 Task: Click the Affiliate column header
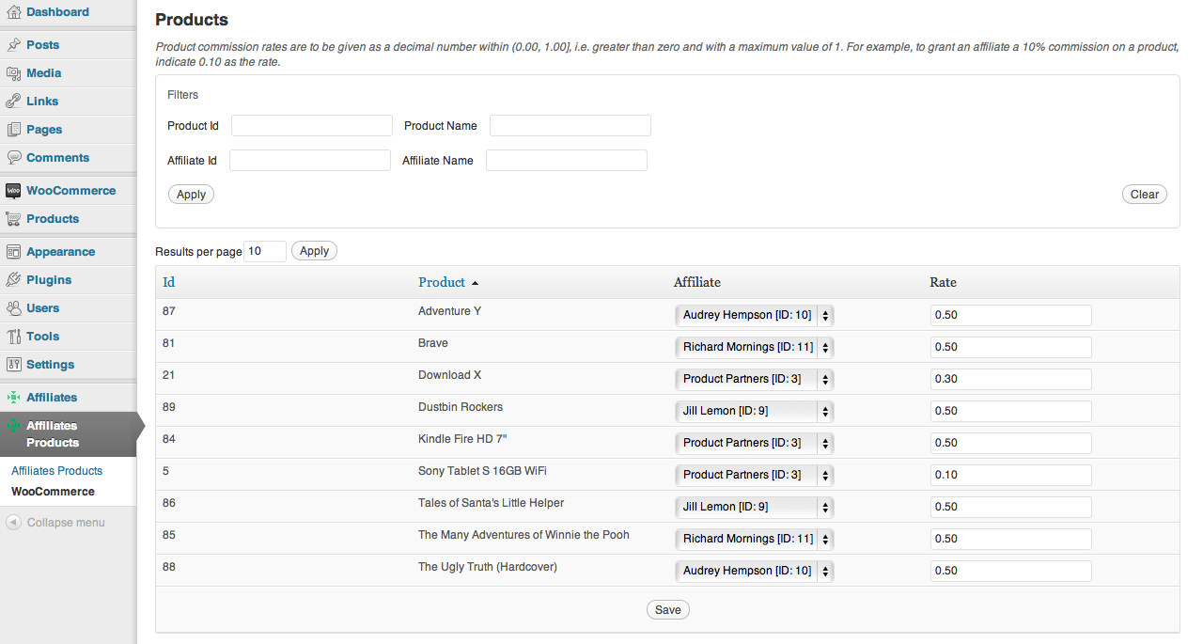pyautogui.click(x=697, y=282)
